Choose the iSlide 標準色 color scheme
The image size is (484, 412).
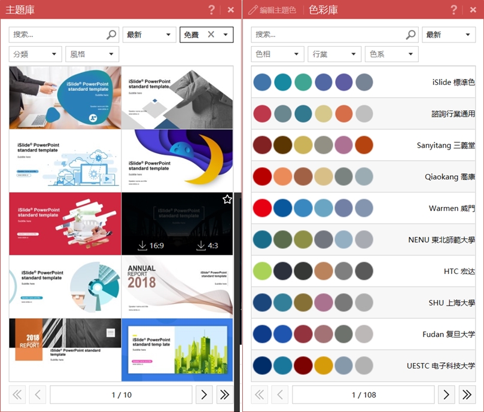click(x=363, y=82)
